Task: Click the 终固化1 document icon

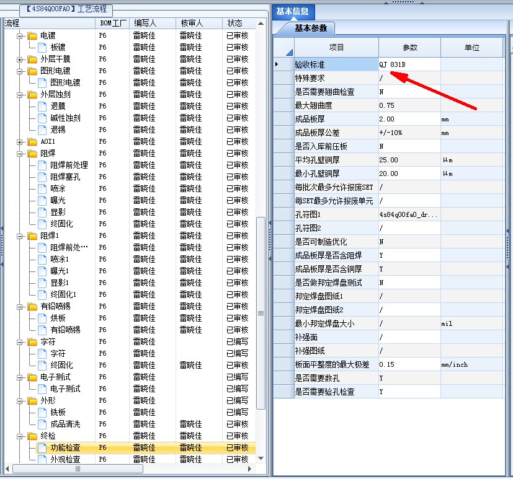Action: point(42,294)
